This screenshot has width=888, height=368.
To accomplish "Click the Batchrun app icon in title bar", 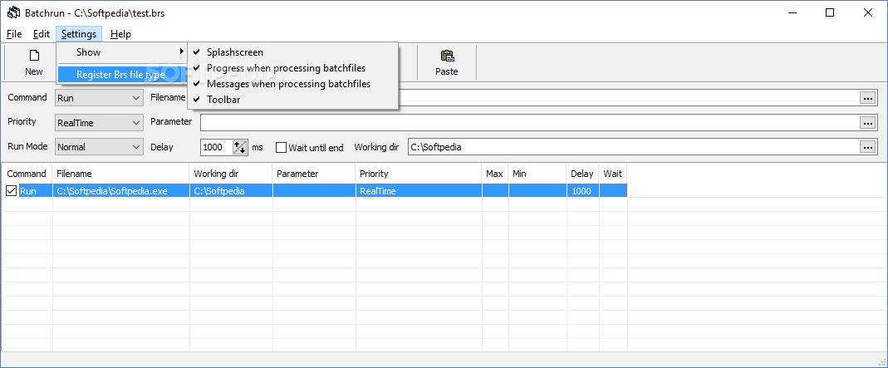I will point(13,13).
